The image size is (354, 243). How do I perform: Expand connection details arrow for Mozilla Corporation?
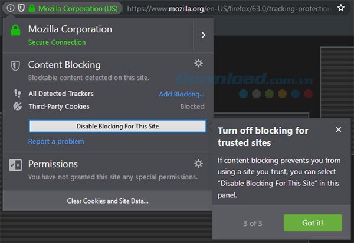click(203, 35)
